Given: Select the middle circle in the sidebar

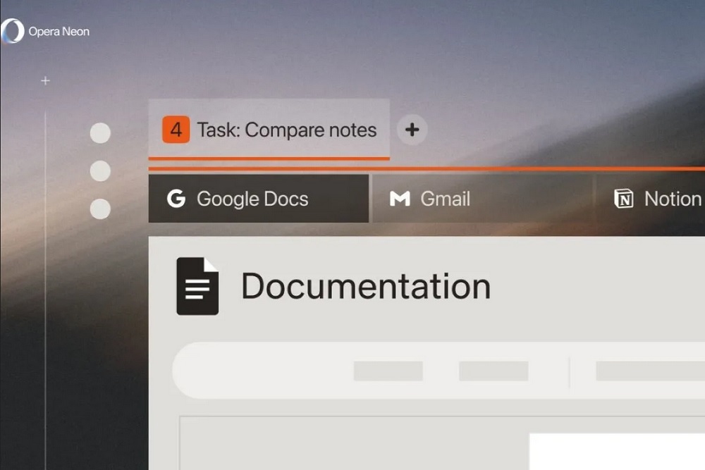Looking at the screenshot, I should pos(100,171).
